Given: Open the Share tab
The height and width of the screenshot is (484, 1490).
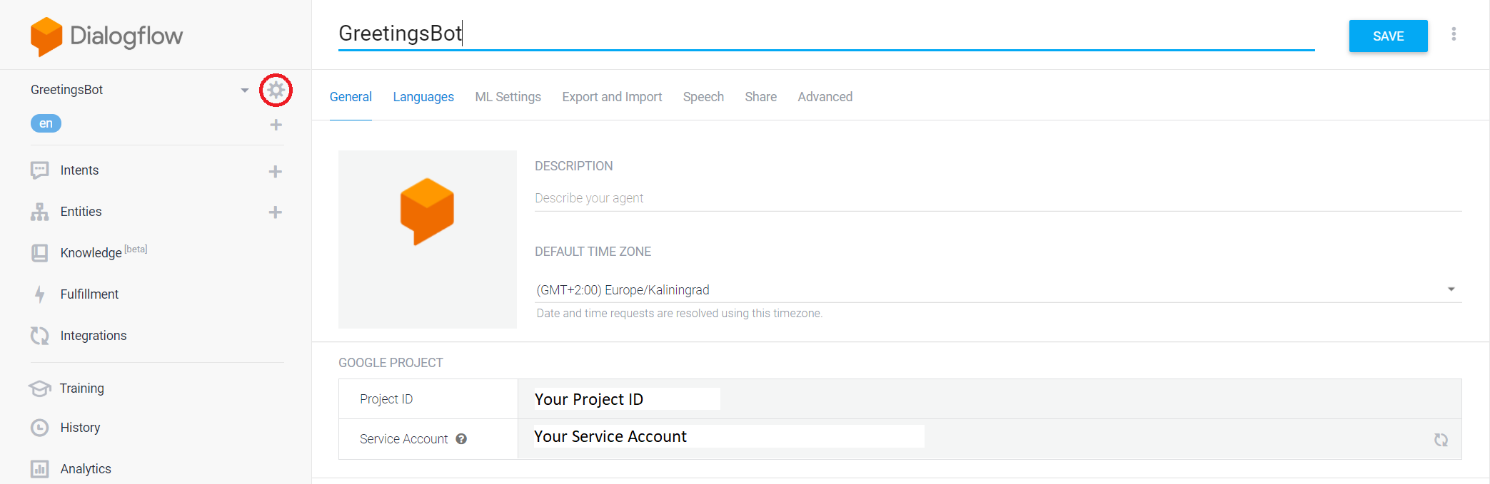Looking at the screenshot, I should coord(761,97).
